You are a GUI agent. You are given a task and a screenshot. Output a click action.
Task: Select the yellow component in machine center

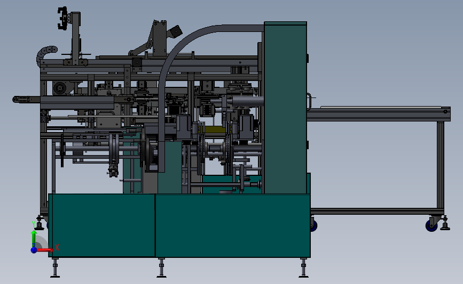(214, 129)
